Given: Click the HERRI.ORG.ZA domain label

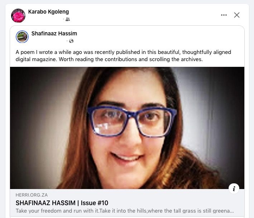Looking at the screenshot, I should pyautogui.click(x=32, y=195).
